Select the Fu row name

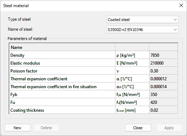62,102
